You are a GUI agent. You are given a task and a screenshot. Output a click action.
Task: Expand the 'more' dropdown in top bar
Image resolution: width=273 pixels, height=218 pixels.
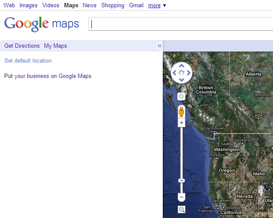(x=157, y=6)
